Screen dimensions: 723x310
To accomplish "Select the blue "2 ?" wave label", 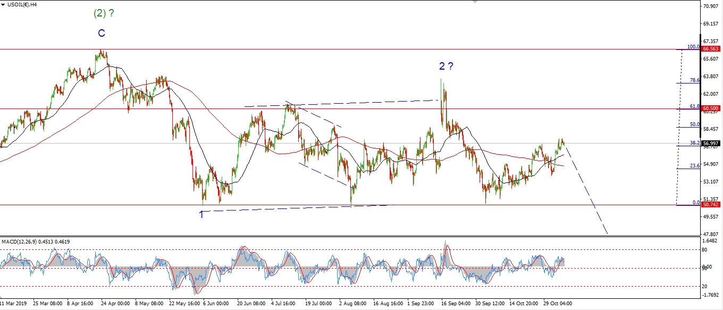I will [446, 66].
